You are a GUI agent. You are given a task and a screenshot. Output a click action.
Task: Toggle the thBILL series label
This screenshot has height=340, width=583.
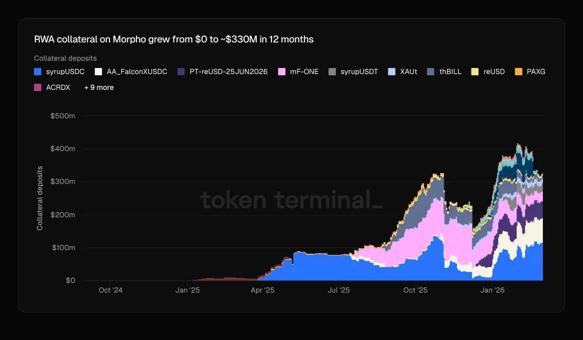[x=450, y=72]
